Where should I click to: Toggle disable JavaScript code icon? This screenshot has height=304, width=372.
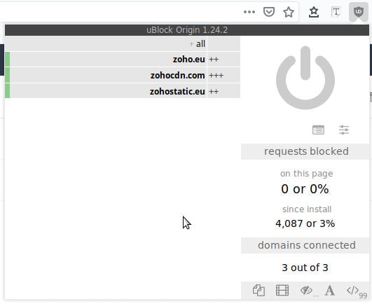point(353,290)
